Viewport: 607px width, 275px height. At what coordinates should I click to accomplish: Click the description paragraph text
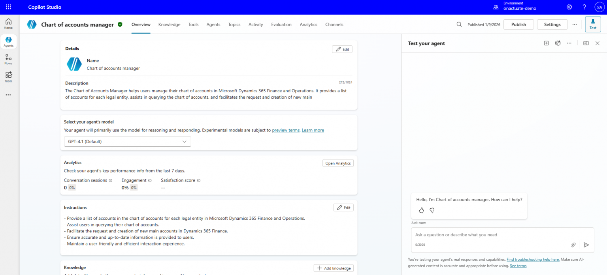pyautogui.click(x=206, y=94)
